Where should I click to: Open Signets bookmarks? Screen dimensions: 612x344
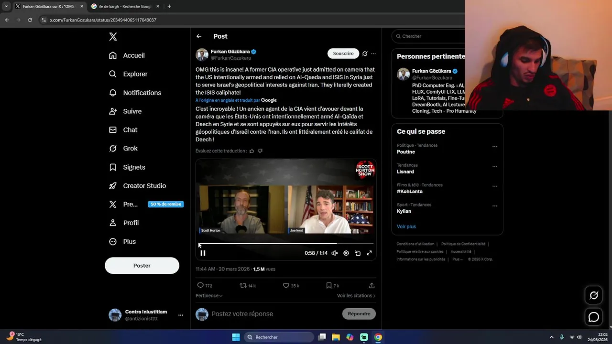(x=127, y=167)
